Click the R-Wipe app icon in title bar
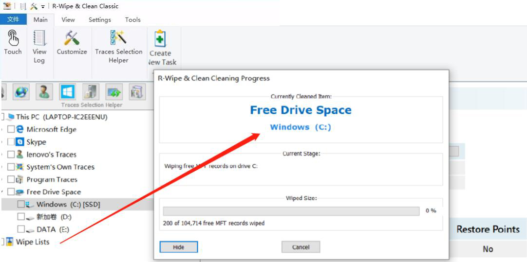The height and width of the screenshot is (262, 527). 7,6
